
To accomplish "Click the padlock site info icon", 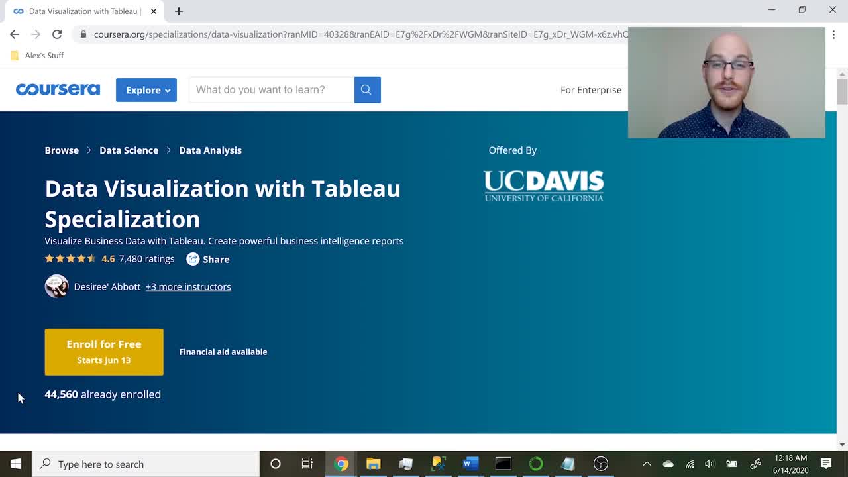I will click(x=83, y=34).
